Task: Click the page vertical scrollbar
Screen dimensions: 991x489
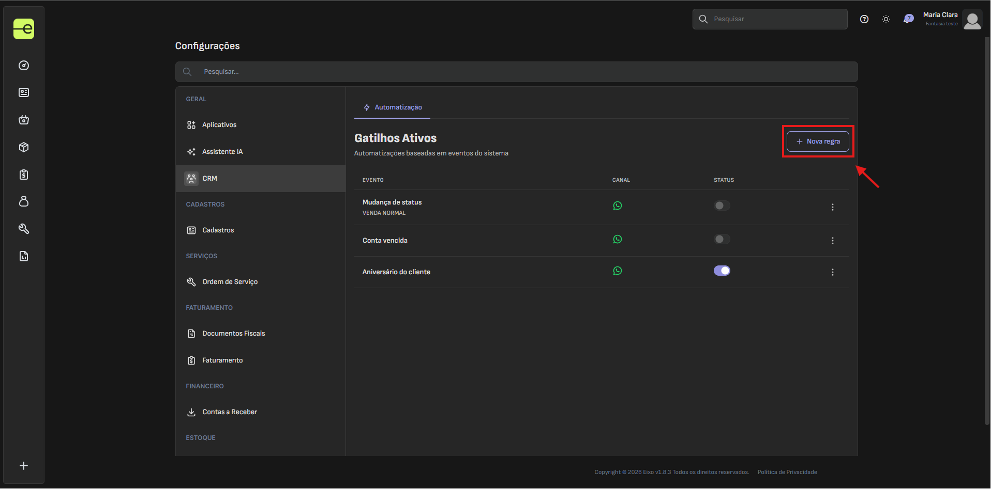Action: pos(987,231)
